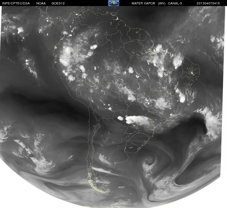This screenshot has height=208, width=227.
Task: Click the GOES12 satellite label
Action: pos(58,3)
